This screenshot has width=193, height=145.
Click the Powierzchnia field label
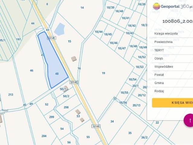pos(163,42)
